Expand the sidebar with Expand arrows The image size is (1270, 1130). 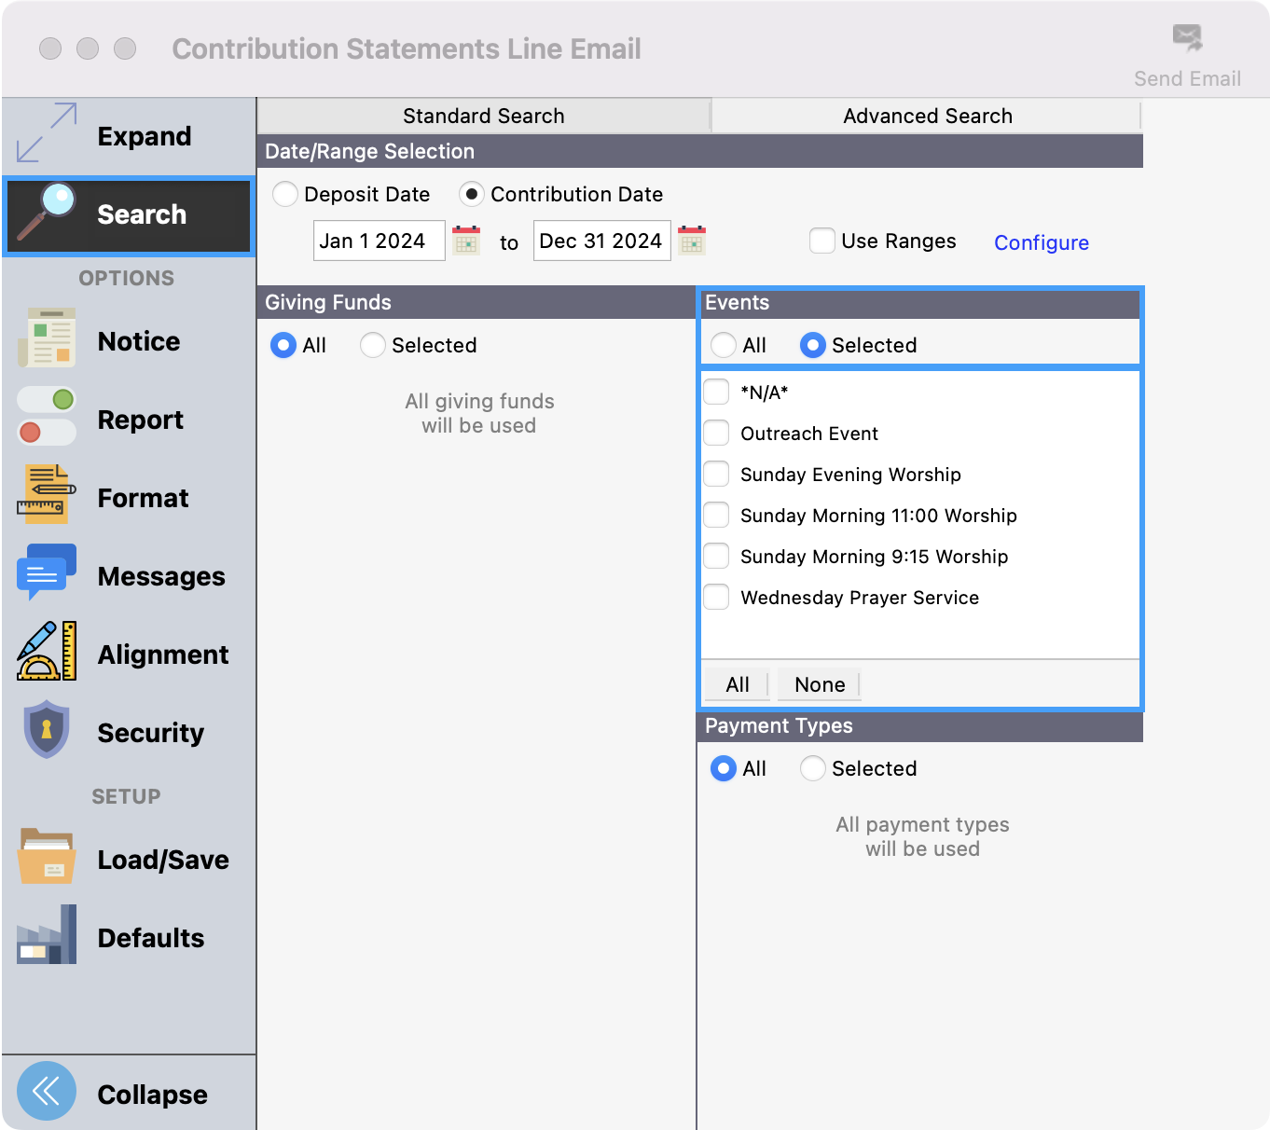coord(47,133)
